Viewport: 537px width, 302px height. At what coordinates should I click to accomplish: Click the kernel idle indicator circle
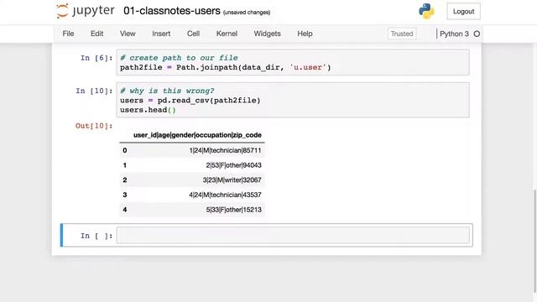[477, 34]
